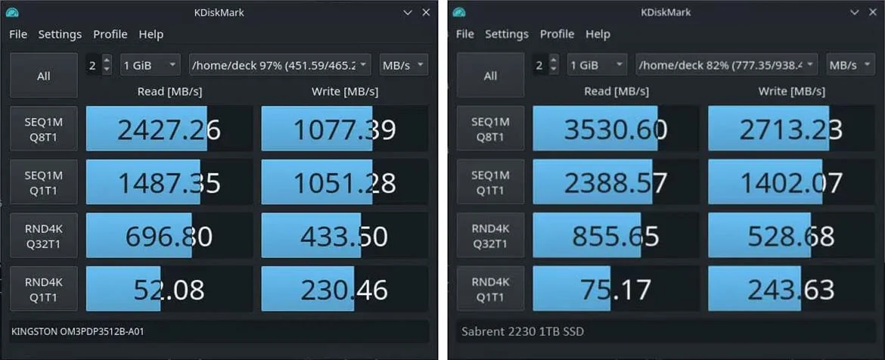Run All benchmarks in the Sabrent window
Image resolution: width=885 pixels, height=360 pixels.
point(490,76)
